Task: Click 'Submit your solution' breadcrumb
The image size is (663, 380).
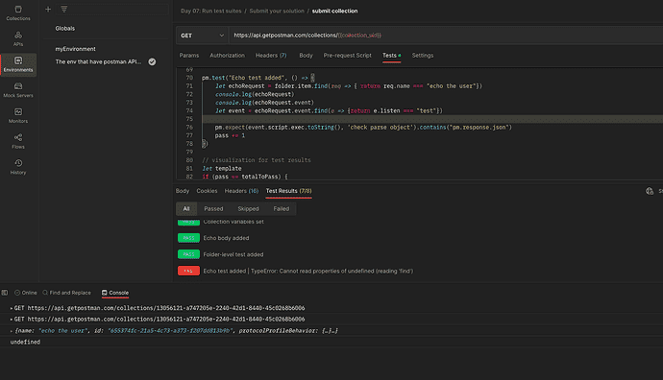Action: click(277, 11)
